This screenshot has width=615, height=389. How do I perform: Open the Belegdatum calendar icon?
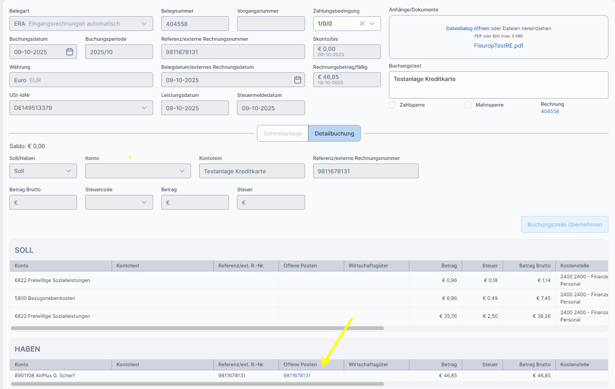pyautogui.click(x=298, y=80)
